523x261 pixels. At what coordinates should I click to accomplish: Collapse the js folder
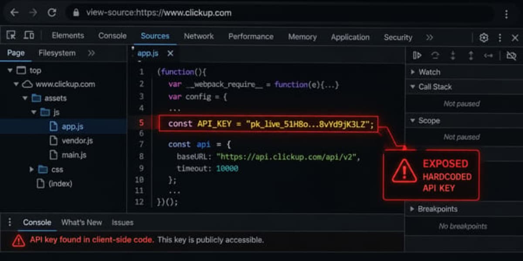pyautogui.click(x=34, y=112)
